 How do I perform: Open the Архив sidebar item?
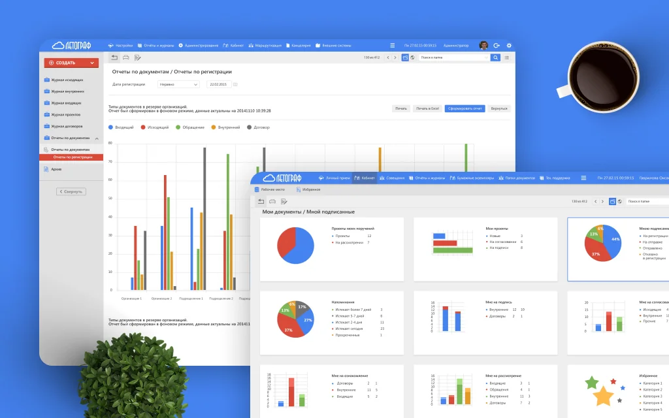point(53,169)
